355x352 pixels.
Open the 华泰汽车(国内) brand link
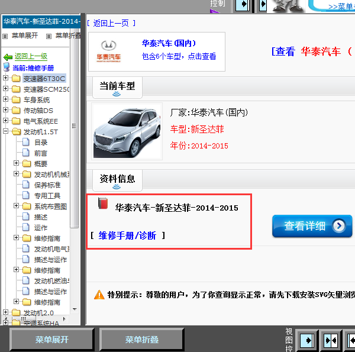click(x=169, y=43)
